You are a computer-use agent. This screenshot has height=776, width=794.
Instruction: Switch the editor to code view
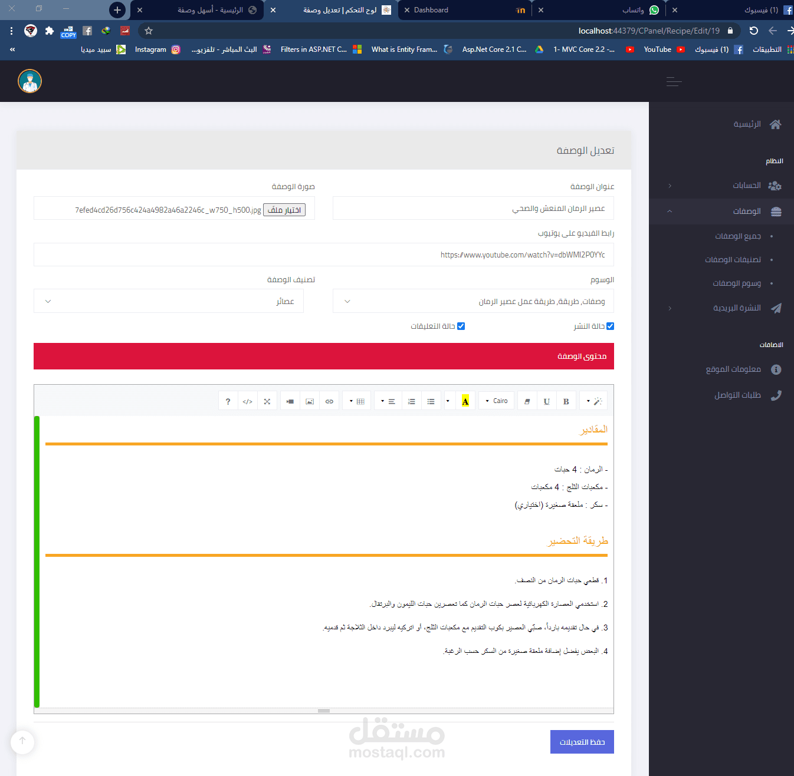tap(248, 401)
